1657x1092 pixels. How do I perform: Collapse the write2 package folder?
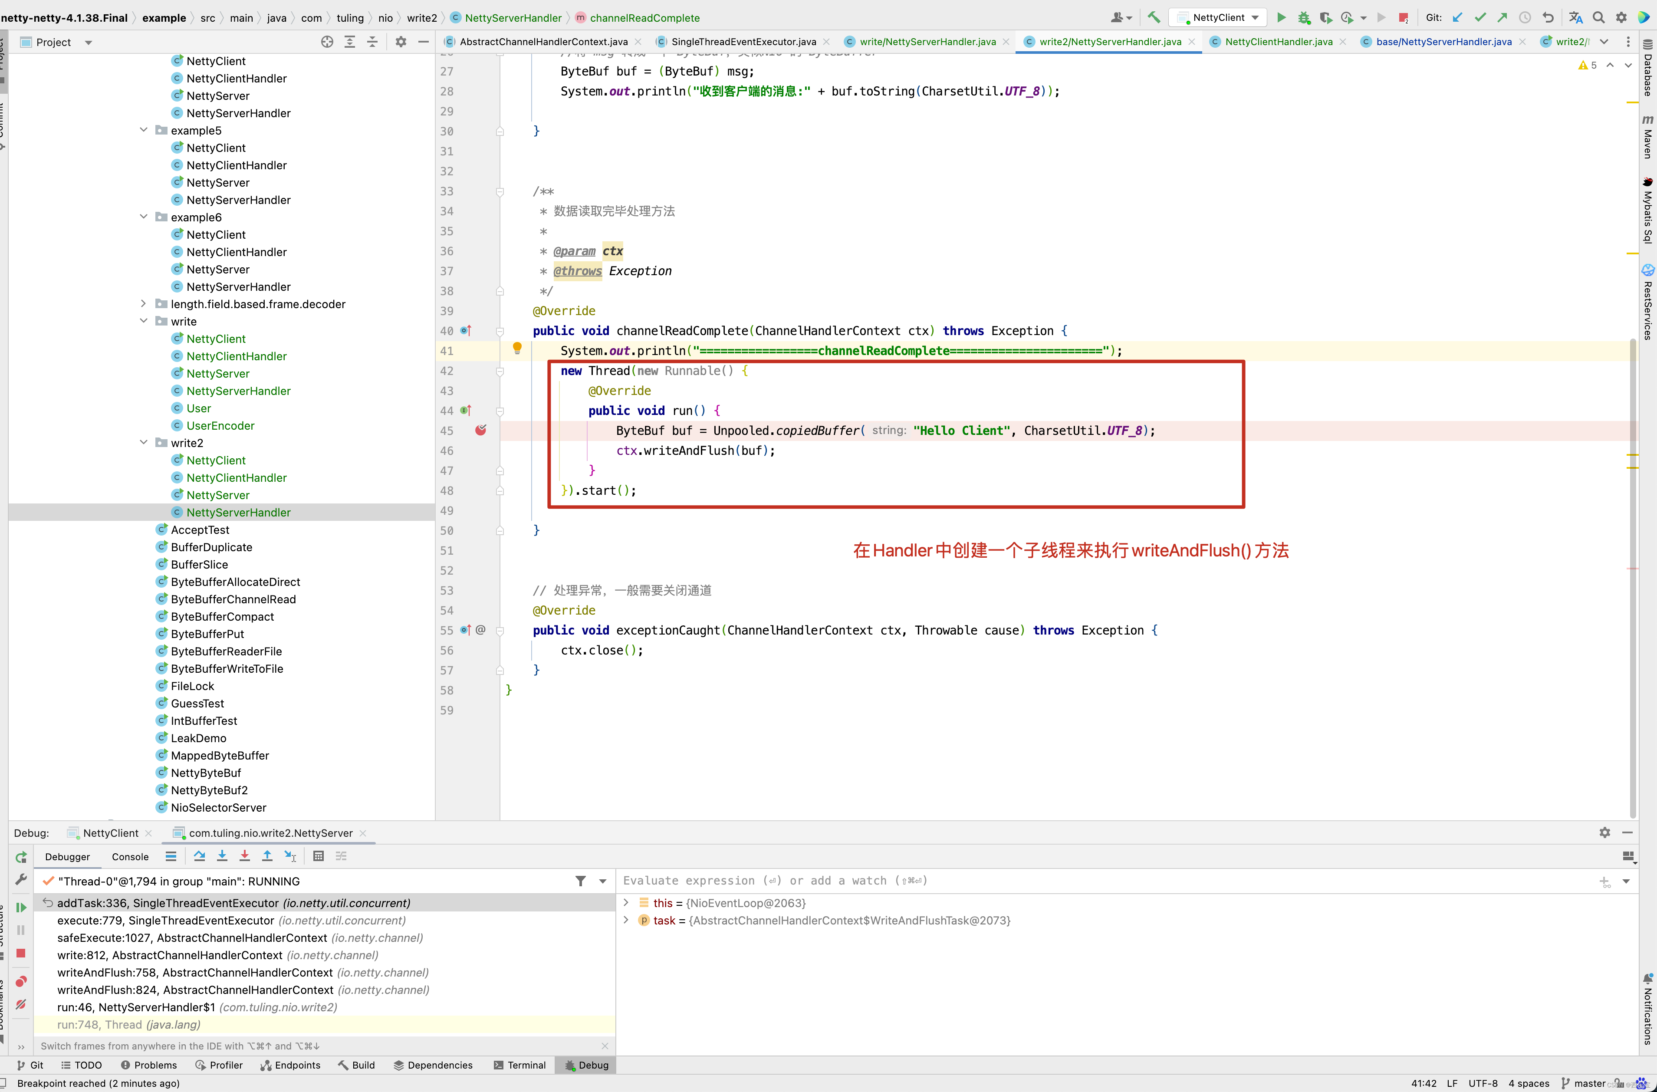(143, 443)
